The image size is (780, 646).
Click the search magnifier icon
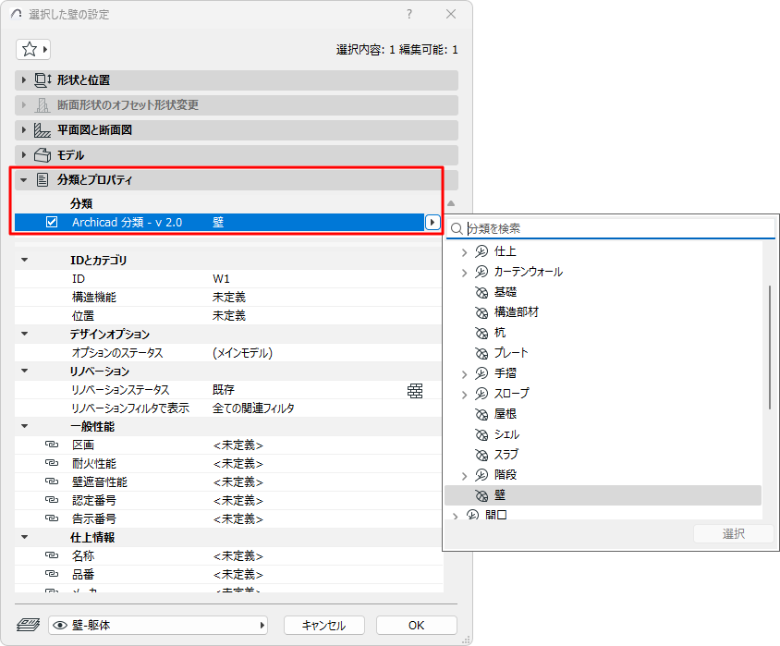457,229
